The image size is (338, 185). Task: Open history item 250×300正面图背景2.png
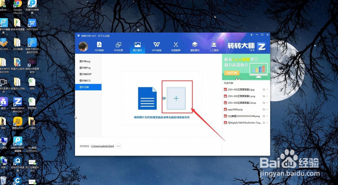[x=241, y=96]
